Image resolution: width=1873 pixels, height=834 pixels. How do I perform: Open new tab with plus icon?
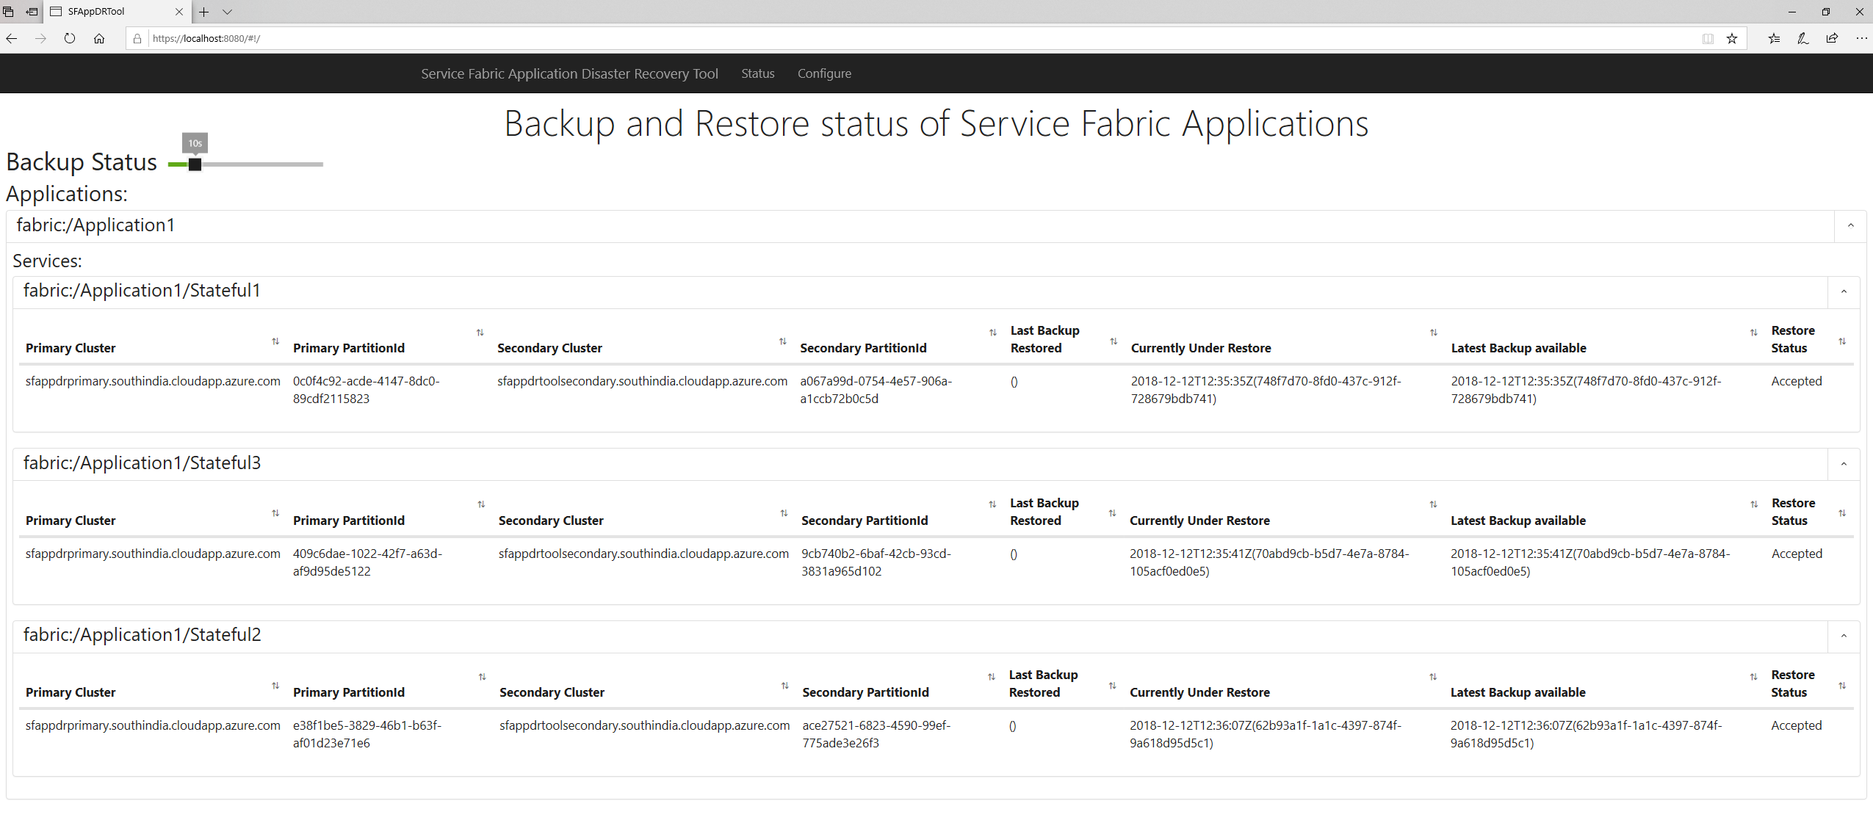pyautogui.click(x=204, y=12)
